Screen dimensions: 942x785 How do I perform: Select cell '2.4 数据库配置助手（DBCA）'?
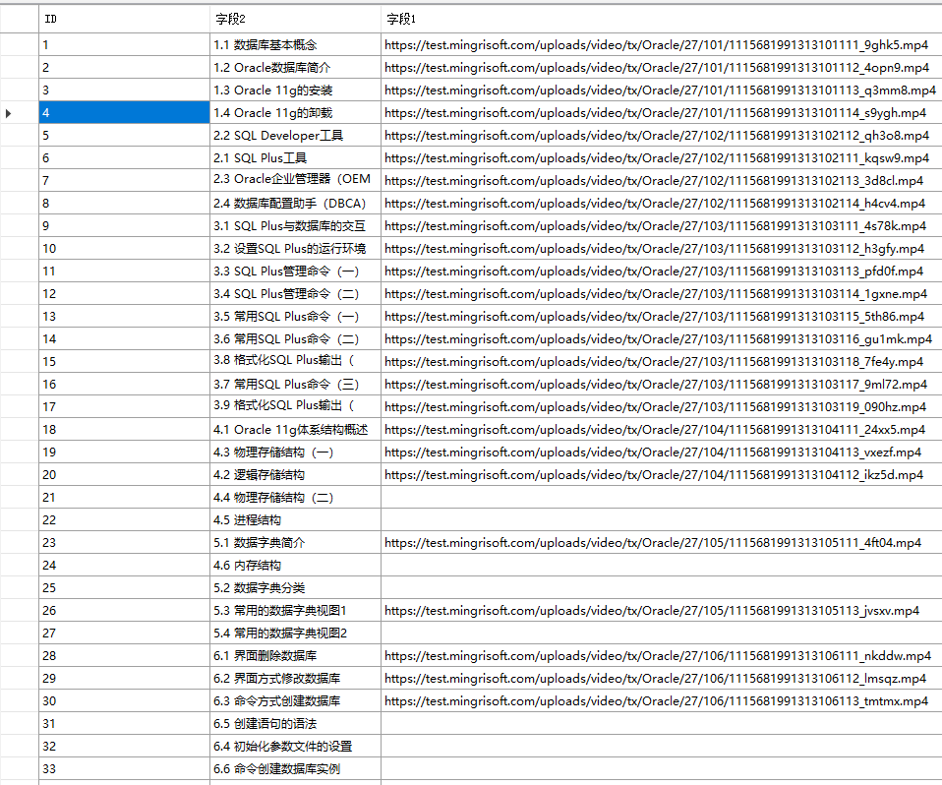[295, 204]
